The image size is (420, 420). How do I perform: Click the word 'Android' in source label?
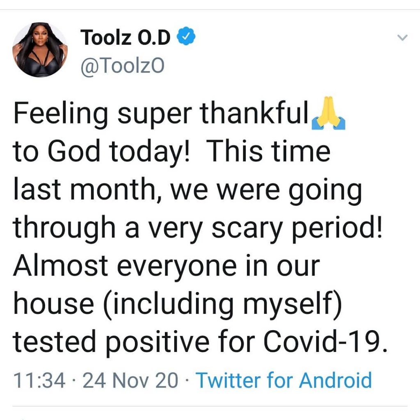(x=336, y=380)
